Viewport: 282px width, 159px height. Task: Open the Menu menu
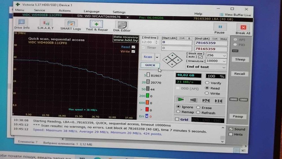[19, 10]
